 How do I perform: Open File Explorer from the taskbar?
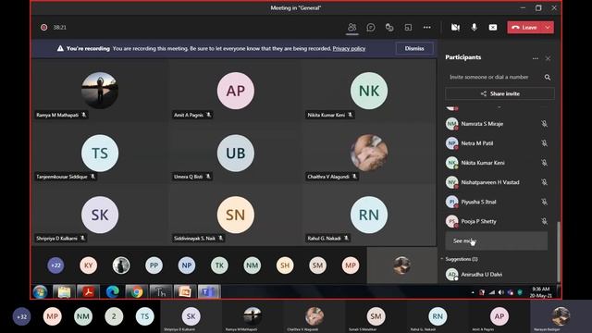pyautogui.click(x=64, y=292)
